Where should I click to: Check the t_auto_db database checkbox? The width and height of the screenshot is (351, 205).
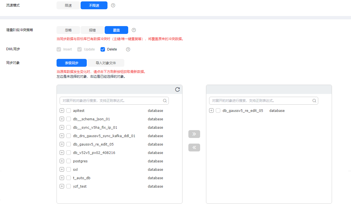coord(69,178)
